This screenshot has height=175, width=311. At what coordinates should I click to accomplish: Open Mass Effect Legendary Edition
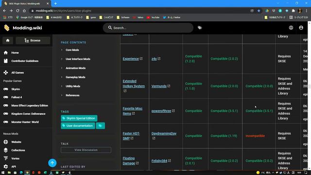(30, 105)
